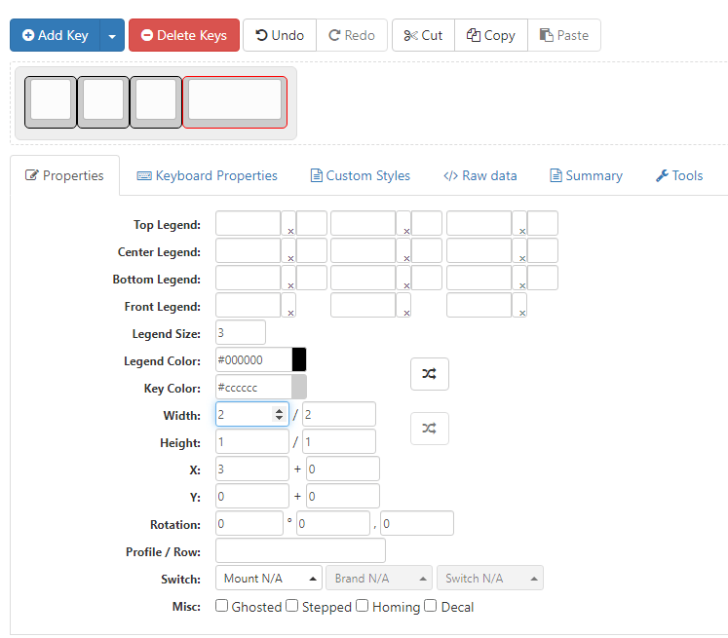The width and height of the screenshot is (728, 638).
Task: Click the secondary Width field
Action: [339, 414]
